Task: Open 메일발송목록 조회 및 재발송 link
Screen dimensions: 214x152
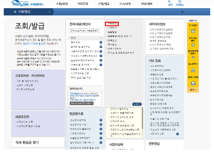Action: pyautogui.click(x=85, y=69)
